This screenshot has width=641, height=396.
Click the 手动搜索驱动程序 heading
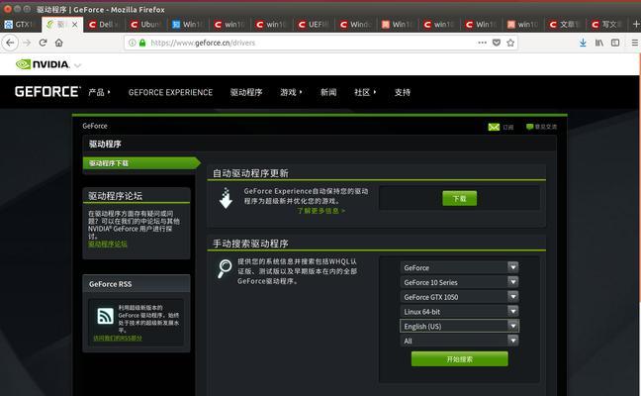pos(250,244)
